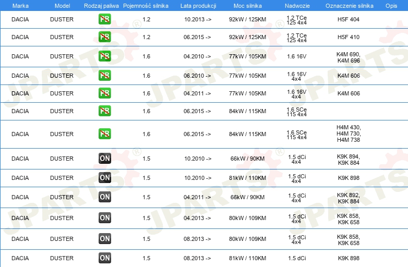
Task: Click the 1.2 TCe 125 4x4 body cell for 06.2015
Action: pyautogui.click(x=296, y=37)
